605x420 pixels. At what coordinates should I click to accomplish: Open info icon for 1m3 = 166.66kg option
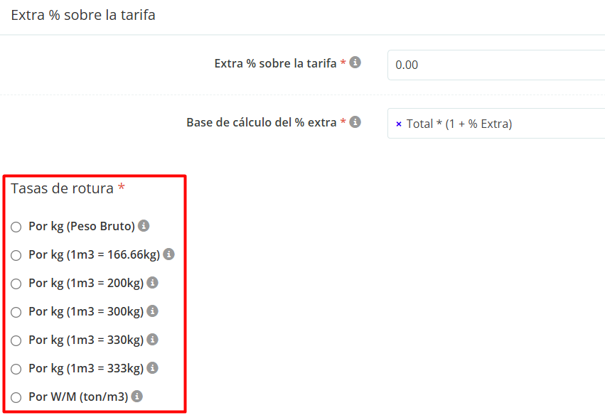pos(169,254)
